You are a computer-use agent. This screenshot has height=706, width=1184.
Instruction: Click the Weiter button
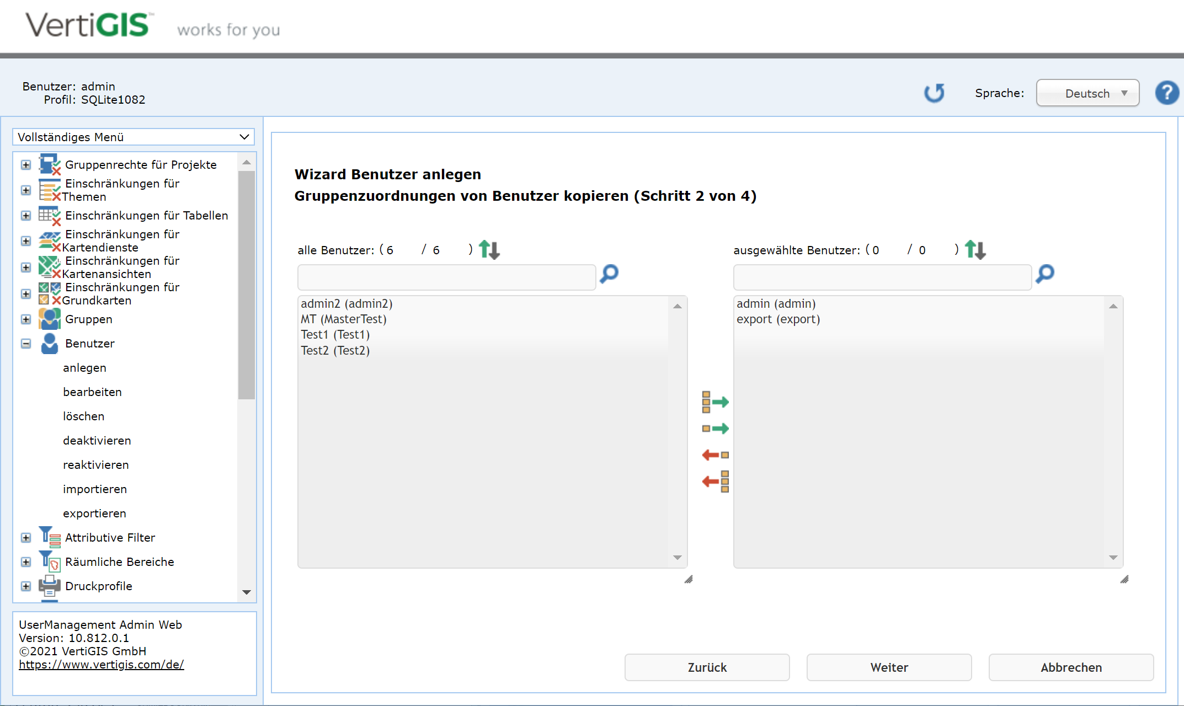888,667
